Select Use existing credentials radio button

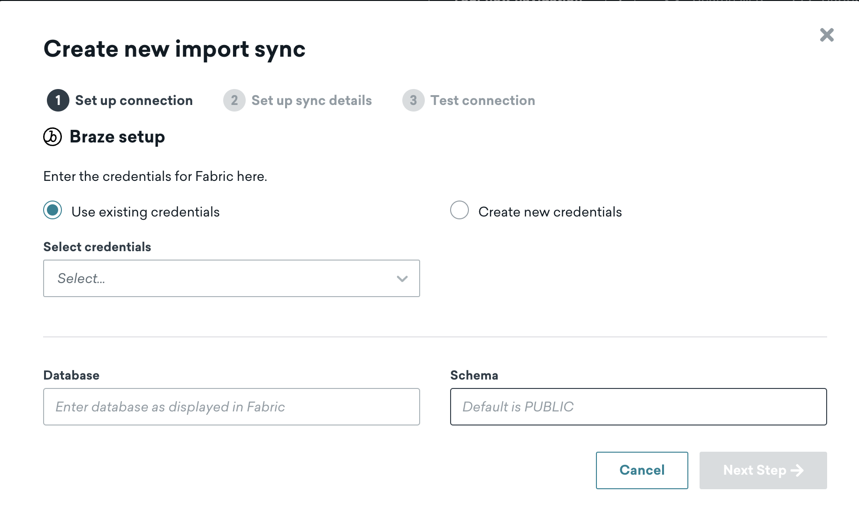[x=53, y=210]
